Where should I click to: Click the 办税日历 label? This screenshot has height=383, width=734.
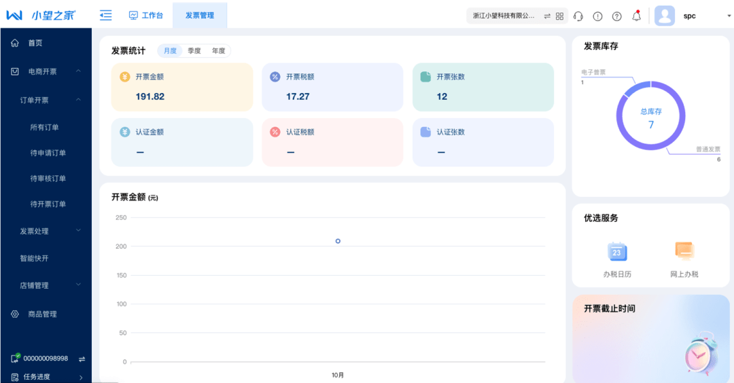(617, 274)
